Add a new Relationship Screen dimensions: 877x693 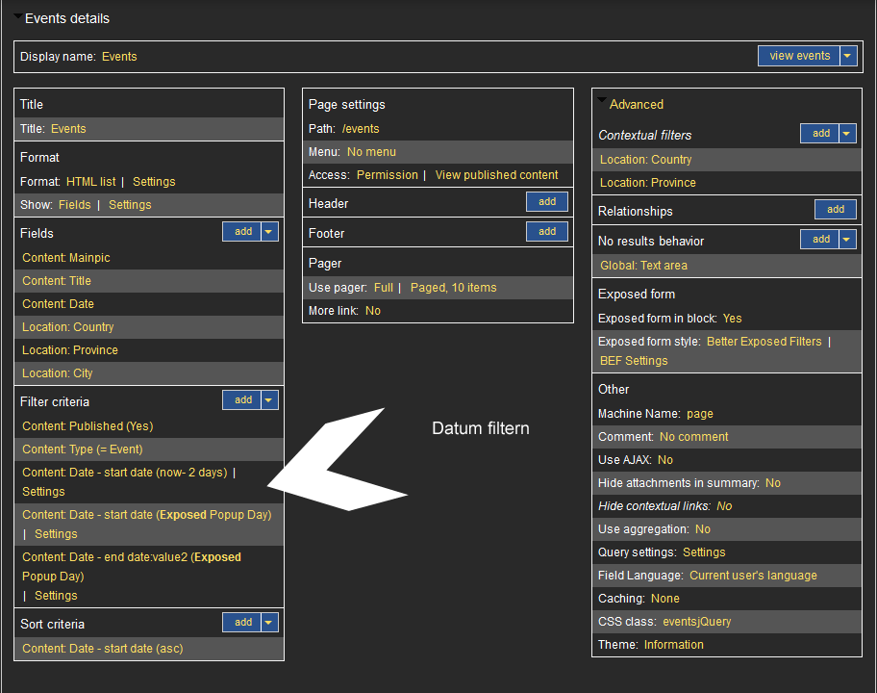coord(836,210)
